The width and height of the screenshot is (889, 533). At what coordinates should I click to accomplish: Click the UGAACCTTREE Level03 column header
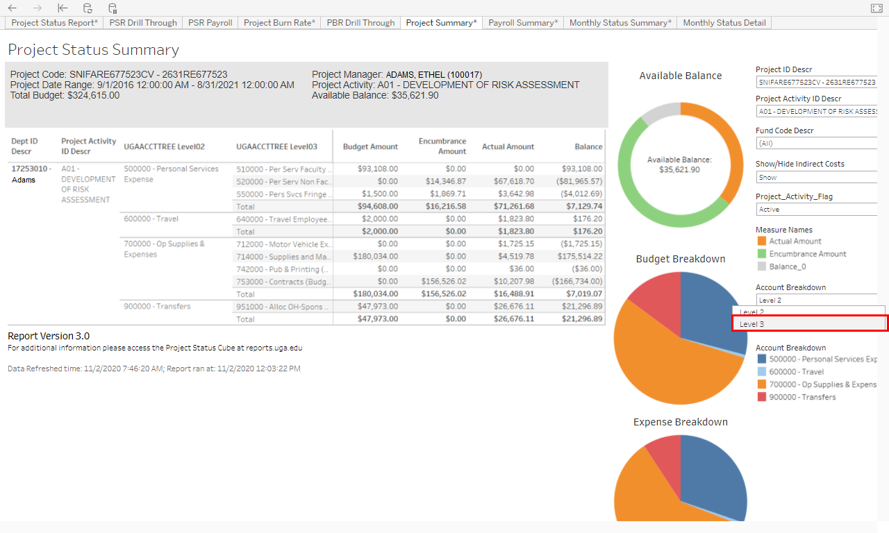click(x=276, y=146)
